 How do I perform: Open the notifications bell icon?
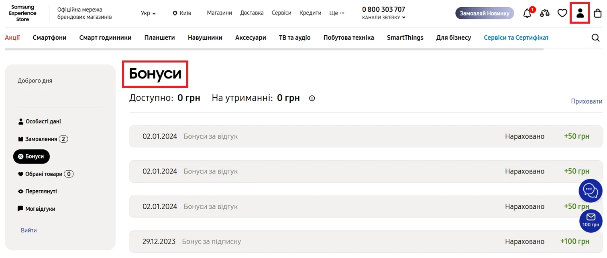pyautogui.click(x=528, y=13)
